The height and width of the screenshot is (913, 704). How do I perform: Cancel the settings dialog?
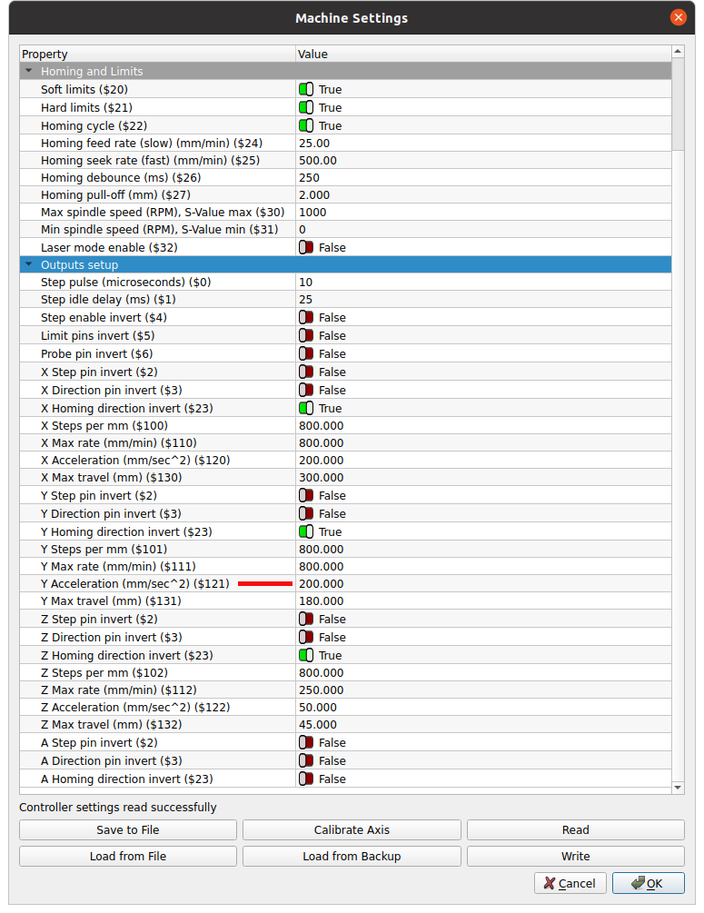pos(570,883)
